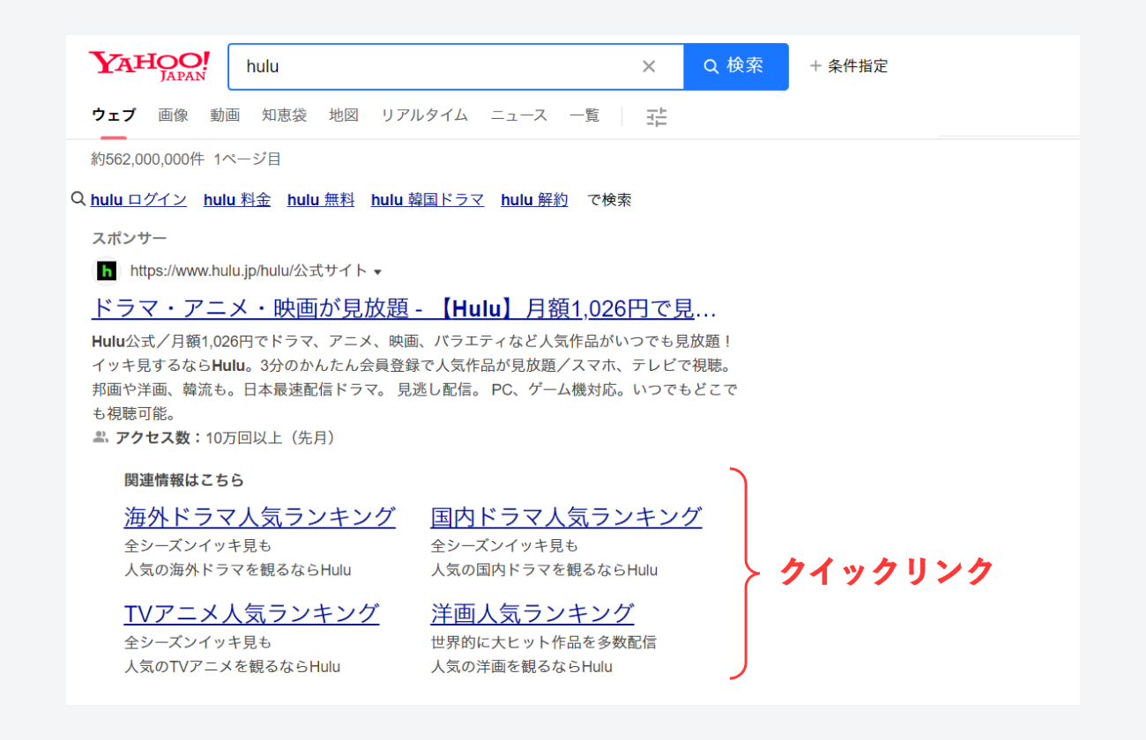Click the アクセス数：10万回以上 text
The height and width of the screenshot is (740, 1146).
tap(225, 438)
